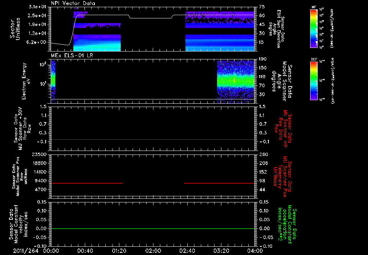Screen dimensions: 368x255
Task: Click the "3.1e+01" sector tick label
Action: click(37, 7)
